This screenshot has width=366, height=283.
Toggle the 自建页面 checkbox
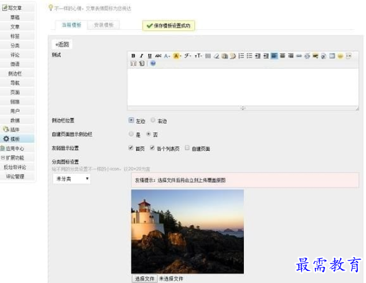(x=187, y=148)
